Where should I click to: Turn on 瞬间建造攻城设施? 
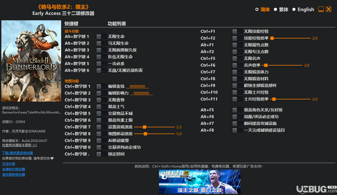pyautogui.click(x=237, y=123)
